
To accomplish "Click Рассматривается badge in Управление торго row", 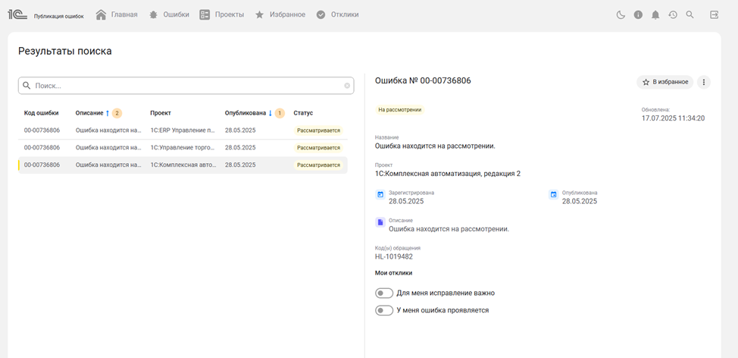I will tap(318, 148).
